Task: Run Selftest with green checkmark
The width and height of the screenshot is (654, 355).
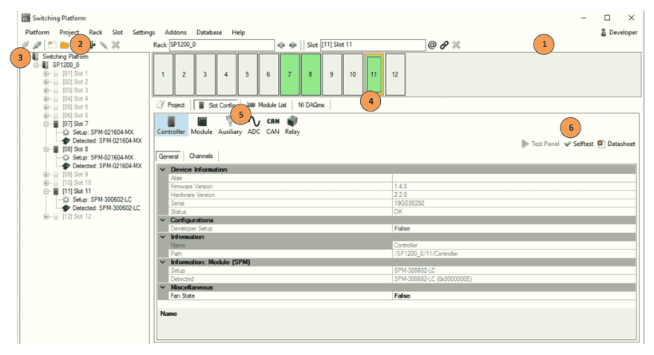Action: (x=578, y=144)
